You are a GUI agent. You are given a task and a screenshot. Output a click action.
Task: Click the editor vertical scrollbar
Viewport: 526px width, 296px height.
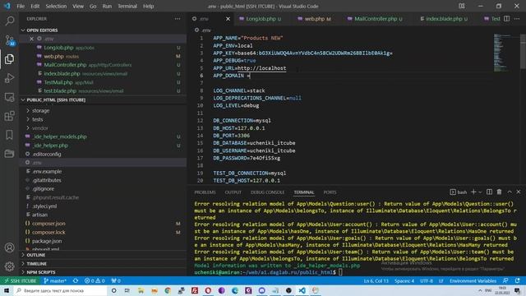point(523,51)
